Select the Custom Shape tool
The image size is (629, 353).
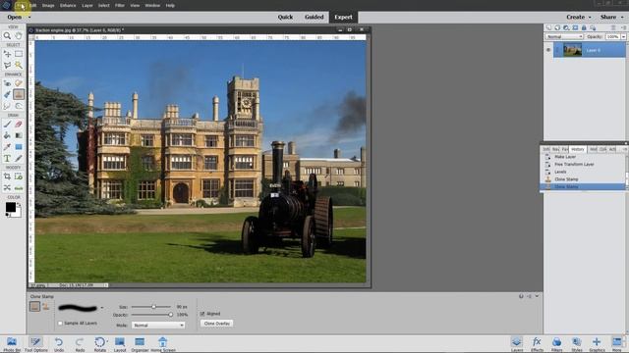click(x=19, y=147)
